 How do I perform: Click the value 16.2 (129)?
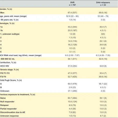click(72, 45)
